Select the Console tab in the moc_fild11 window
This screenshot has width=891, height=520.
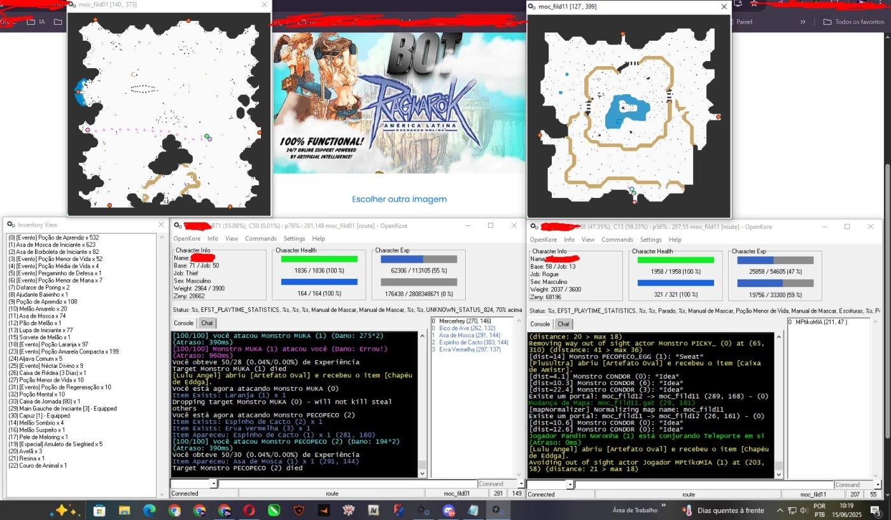(540, 324)
